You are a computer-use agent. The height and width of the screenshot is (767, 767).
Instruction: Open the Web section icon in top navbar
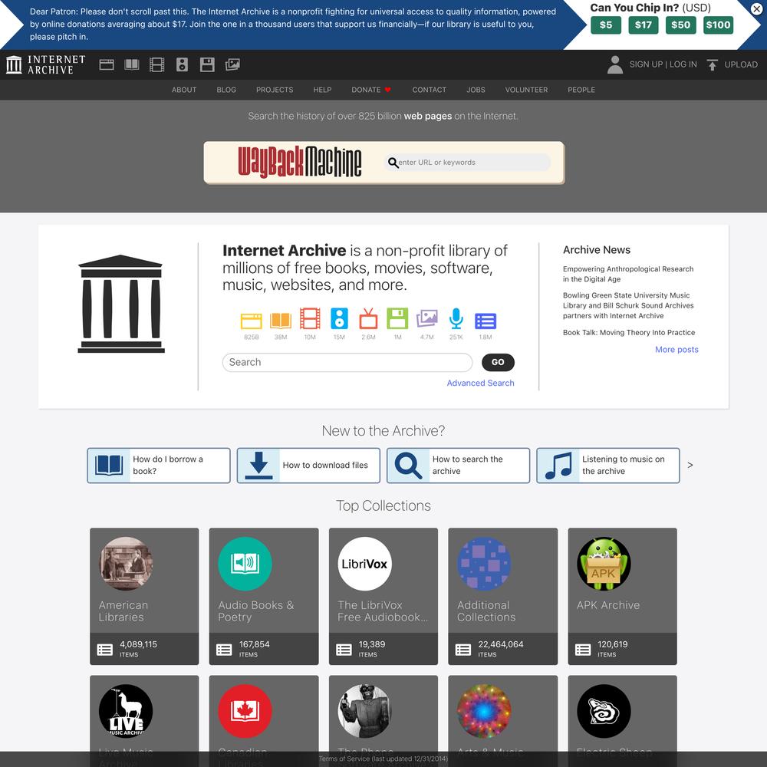107,64
